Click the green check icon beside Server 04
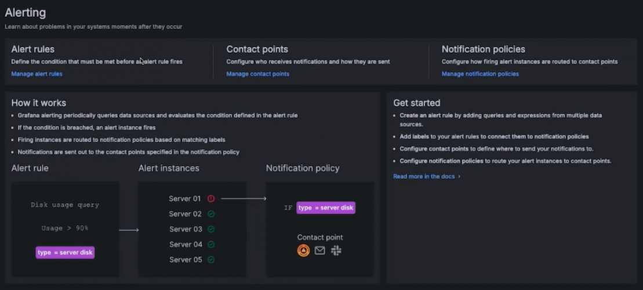The width and height of the screenshot is (643, 290). (x=211, y=244)
